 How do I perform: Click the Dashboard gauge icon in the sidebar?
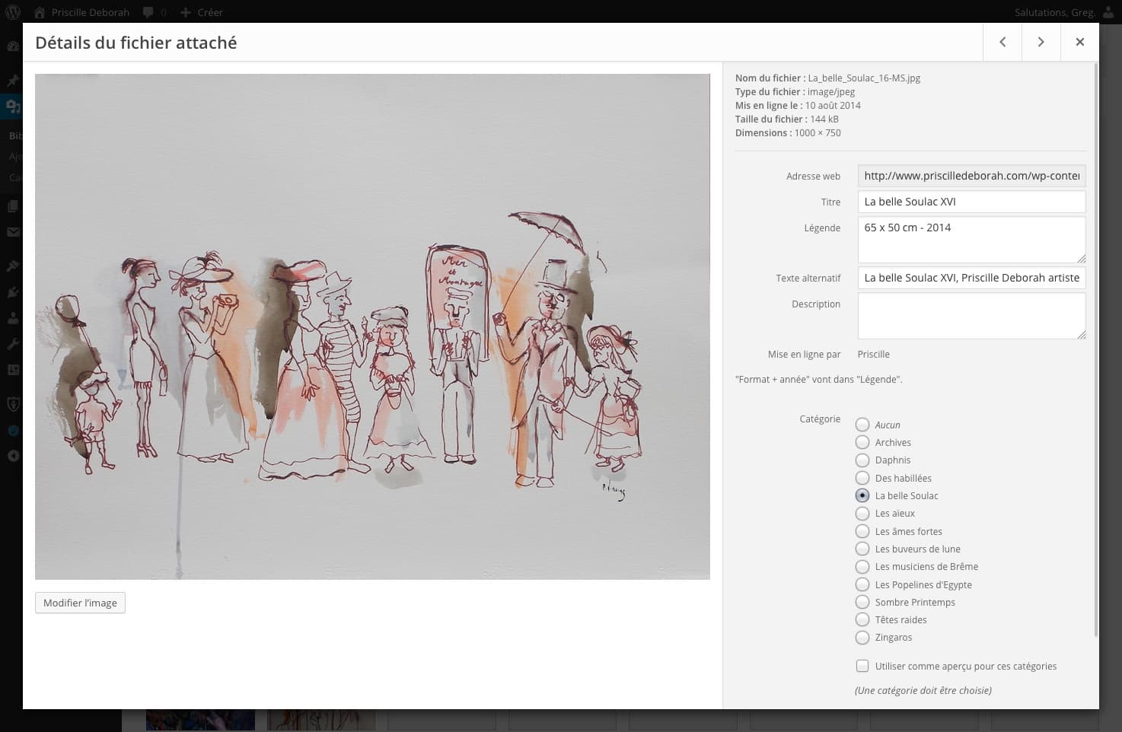point(13,46)
